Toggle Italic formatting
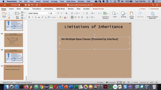The width and height of the screenshot is (161, 90). point(32,17)
